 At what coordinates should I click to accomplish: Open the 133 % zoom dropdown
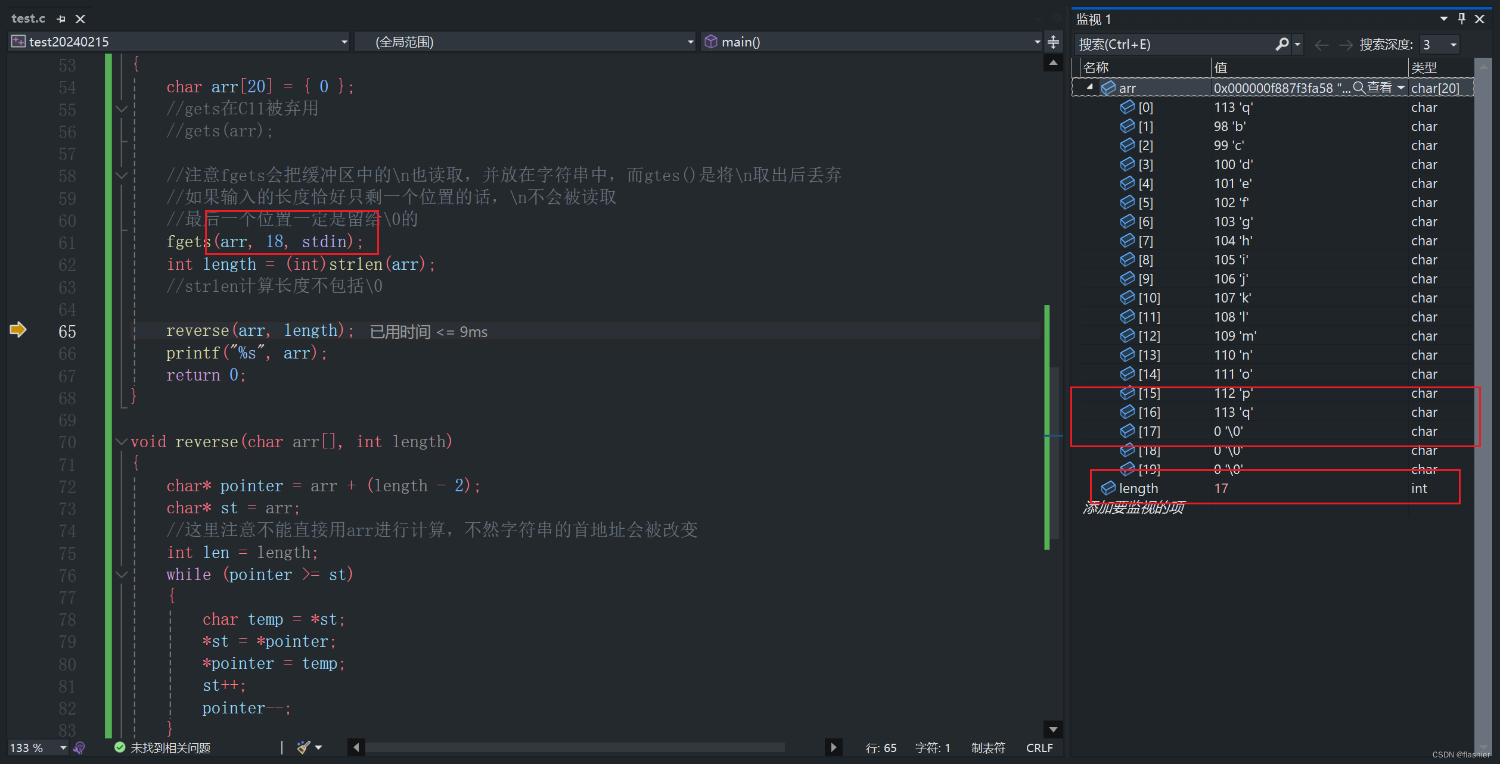tap(63, 747)
